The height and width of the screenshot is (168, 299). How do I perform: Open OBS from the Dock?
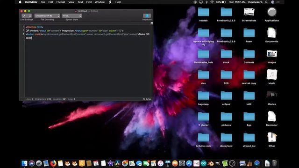point(232,163)
